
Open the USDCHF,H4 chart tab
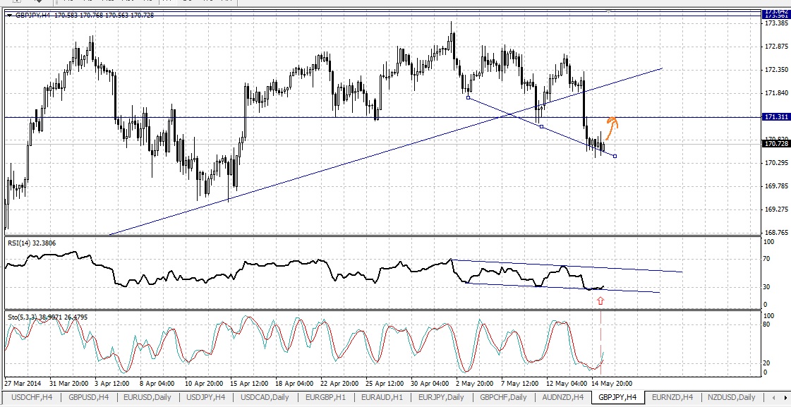click(32, 397)
